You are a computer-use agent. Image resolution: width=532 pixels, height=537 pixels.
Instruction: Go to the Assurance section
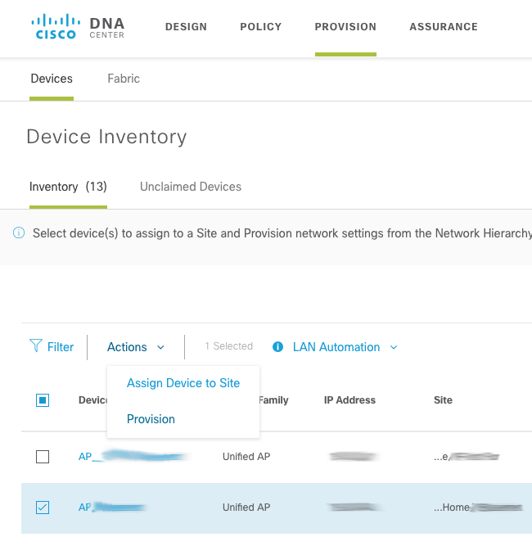[x=443, y=27]
